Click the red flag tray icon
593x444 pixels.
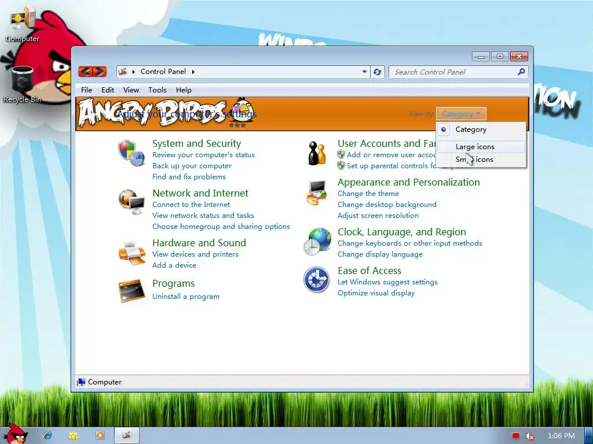click(x=516, y=436)
